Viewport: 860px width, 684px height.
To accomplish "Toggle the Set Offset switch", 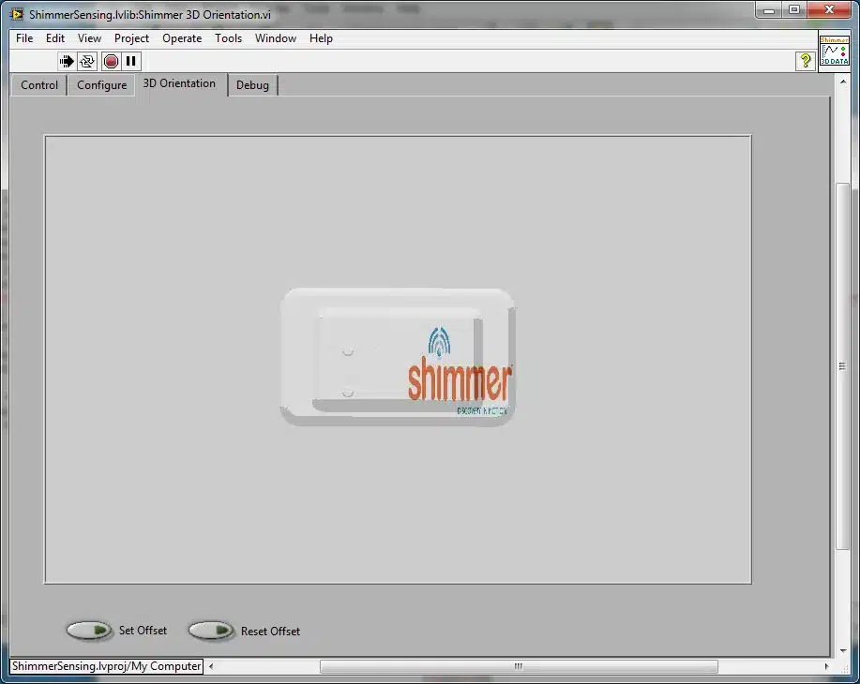I will click(x=89, y=631).
